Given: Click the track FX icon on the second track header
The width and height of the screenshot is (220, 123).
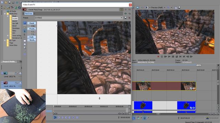Looking at the screenshot, I should (x=16, y=83).
